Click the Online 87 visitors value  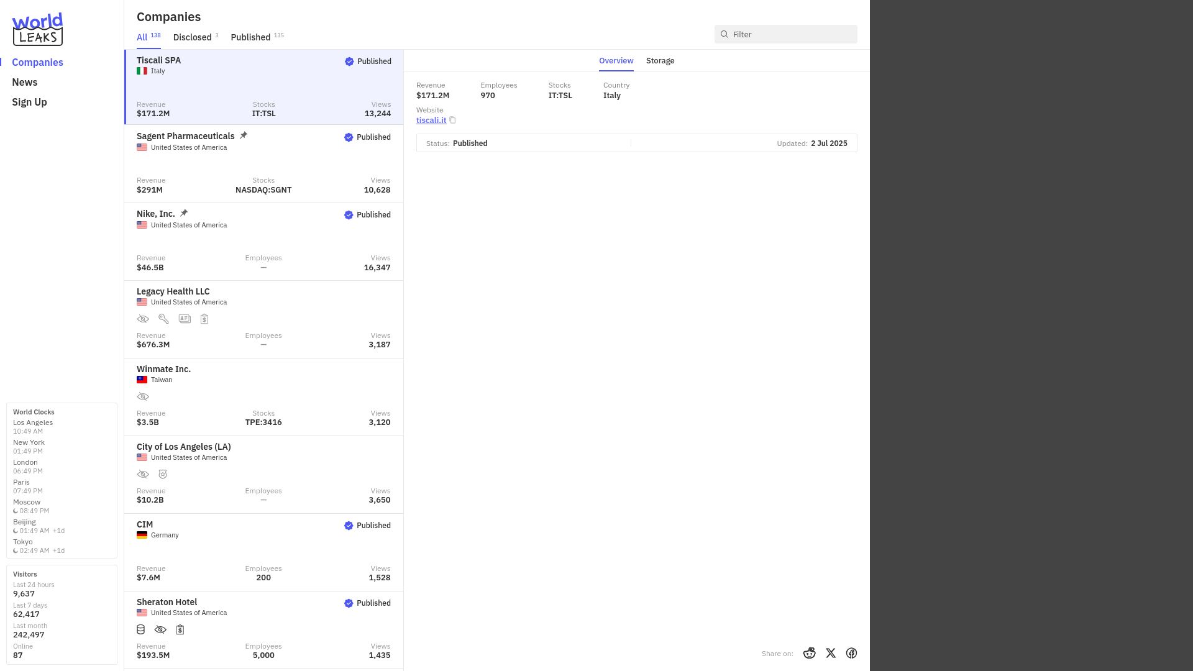(x=18, y=655)
